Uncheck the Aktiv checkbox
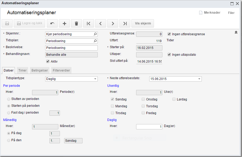242x157 pixels. tap(48, 61)
